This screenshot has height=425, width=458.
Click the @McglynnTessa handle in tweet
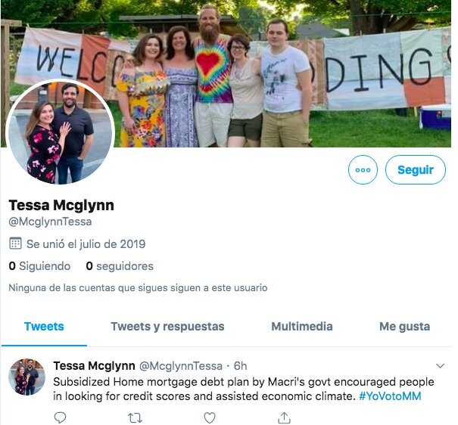point(180,366)
